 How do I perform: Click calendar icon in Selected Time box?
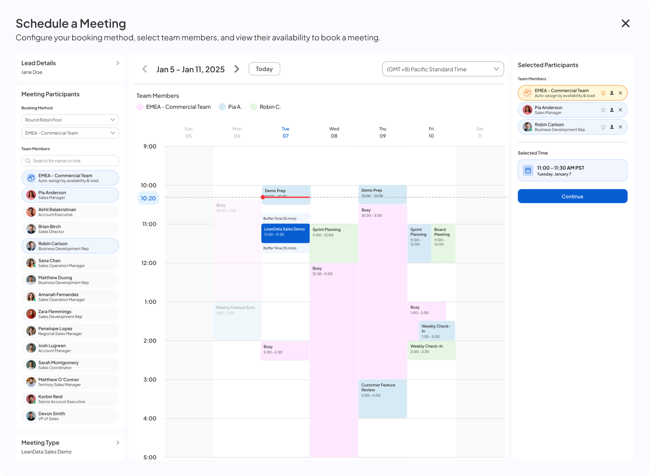coord(528,170)
